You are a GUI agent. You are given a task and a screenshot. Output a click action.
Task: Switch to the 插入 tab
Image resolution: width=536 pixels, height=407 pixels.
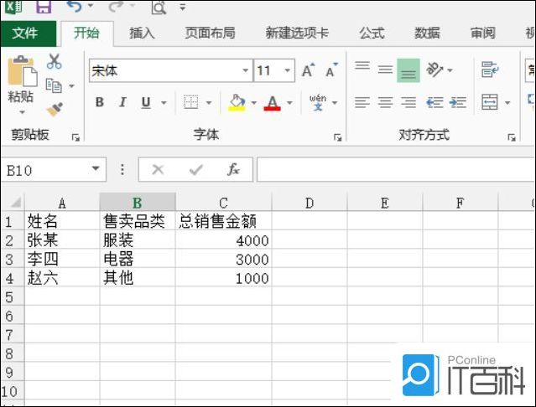click(x=142, y=33)
